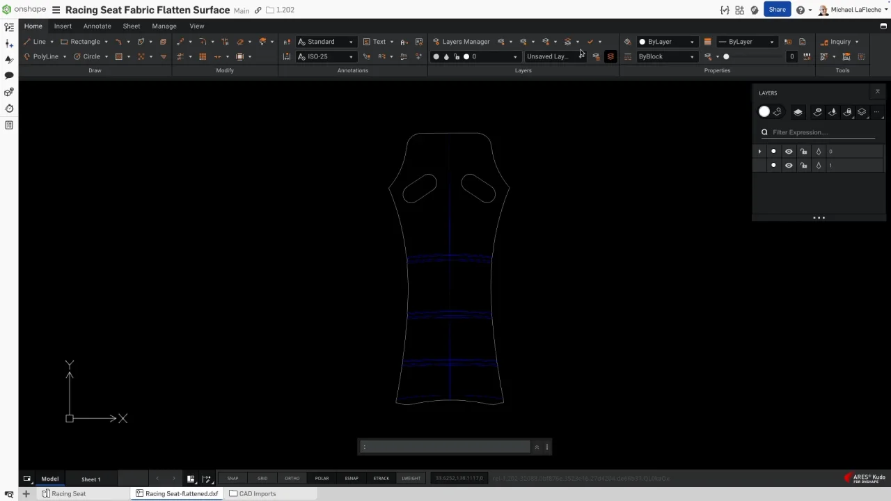The image size is (891, 501).
Task: Click the new layer icon in Layers panel
Action: (x=798, y=112)
